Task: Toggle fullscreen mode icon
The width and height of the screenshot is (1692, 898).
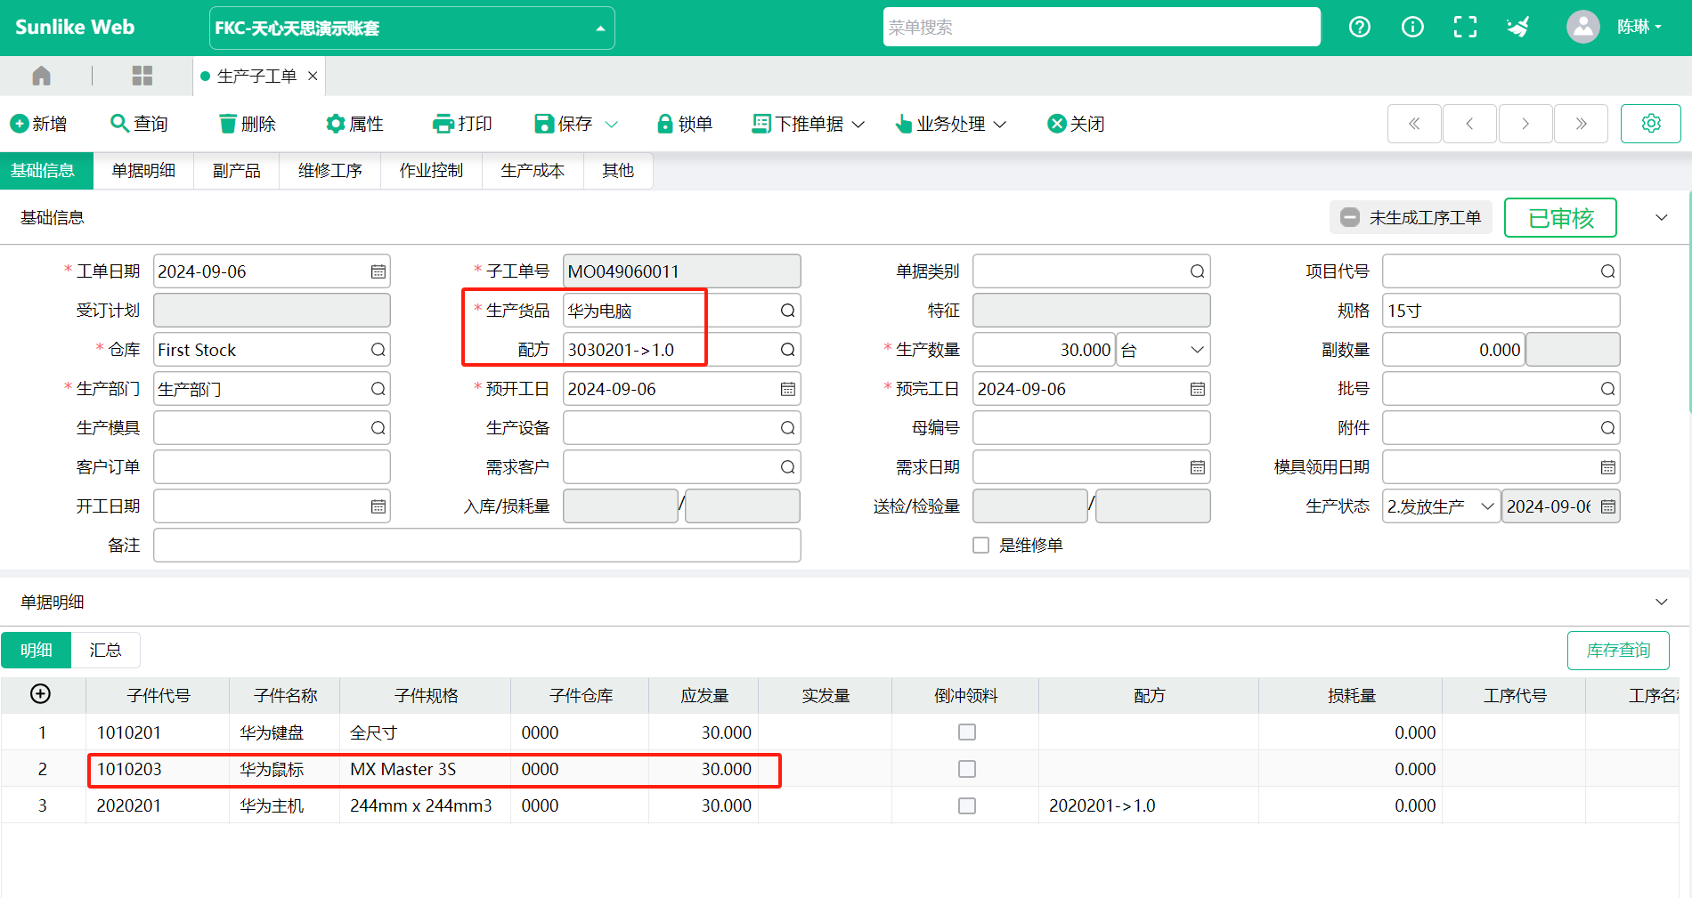Action: [1465, 27]
